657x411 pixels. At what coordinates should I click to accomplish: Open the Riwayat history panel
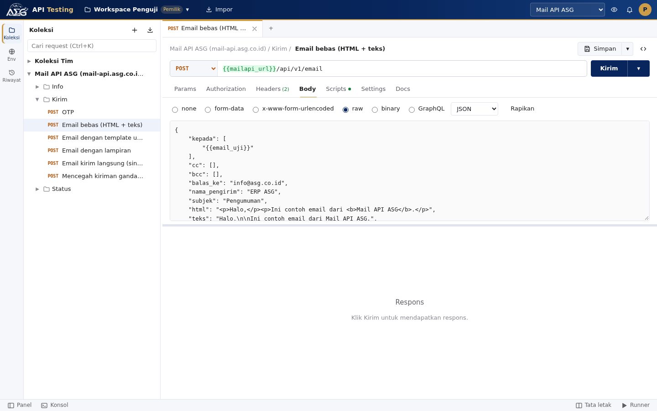tap(11, 76)
